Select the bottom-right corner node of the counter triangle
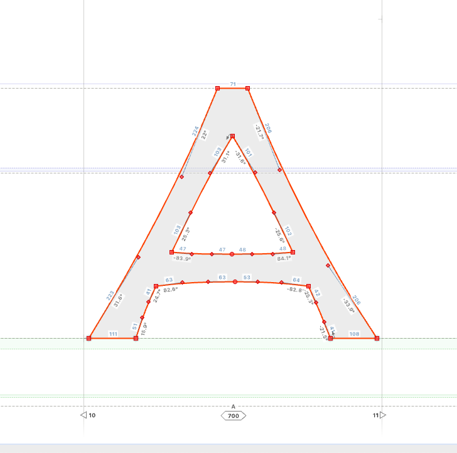Screen dimensions: 457x453 [x=293, y=252]
